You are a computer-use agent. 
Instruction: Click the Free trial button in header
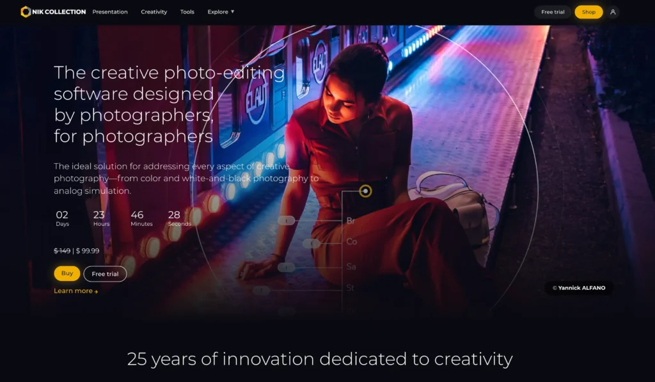[553, 12]
